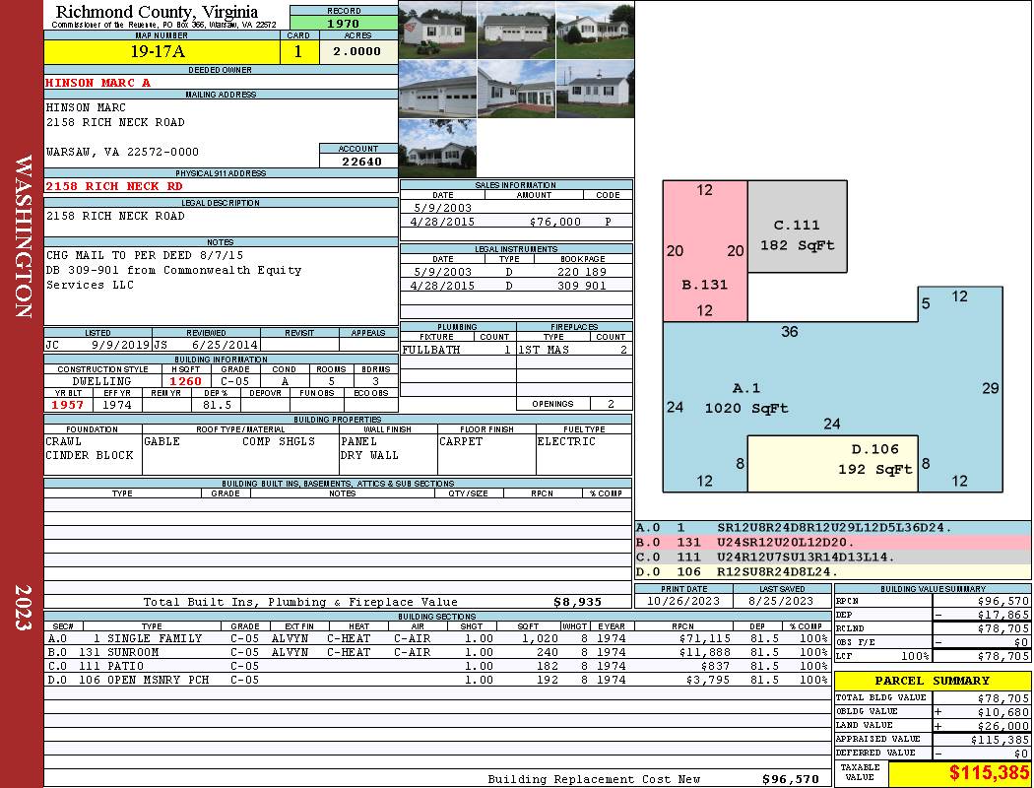The image size is (1034, 788).
Task: Click the SINGLE FAMILY section row
Action: (x=437, y=638)
